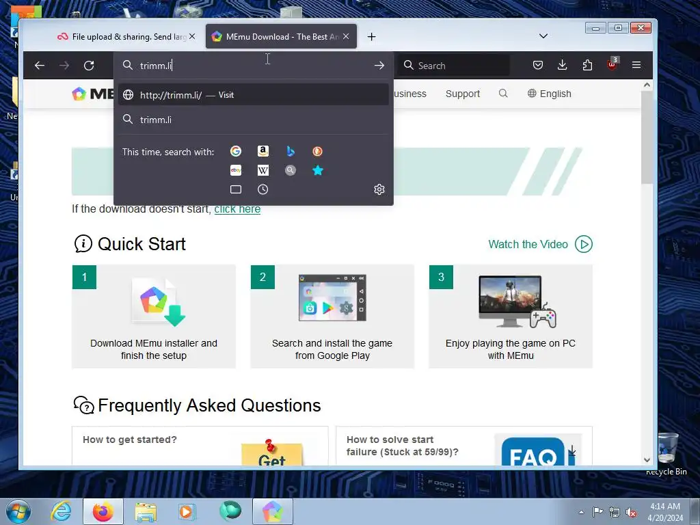The height and width of the screenshot is (525, 700).
Task: Open Windows Explorer from the taskbar
Action: coord(146,511)
